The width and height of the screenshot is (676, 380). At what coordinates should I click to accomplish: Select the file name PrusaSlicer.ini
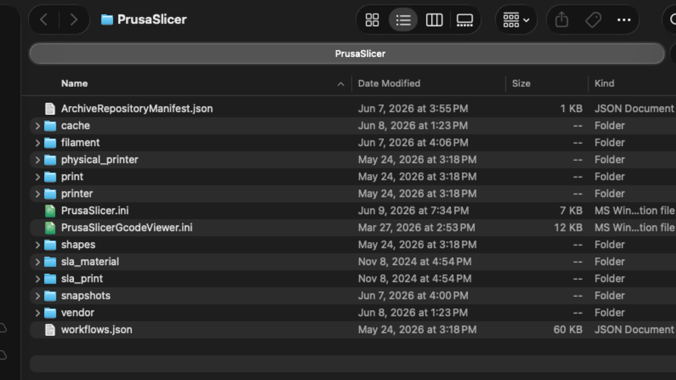click(95, 210)
